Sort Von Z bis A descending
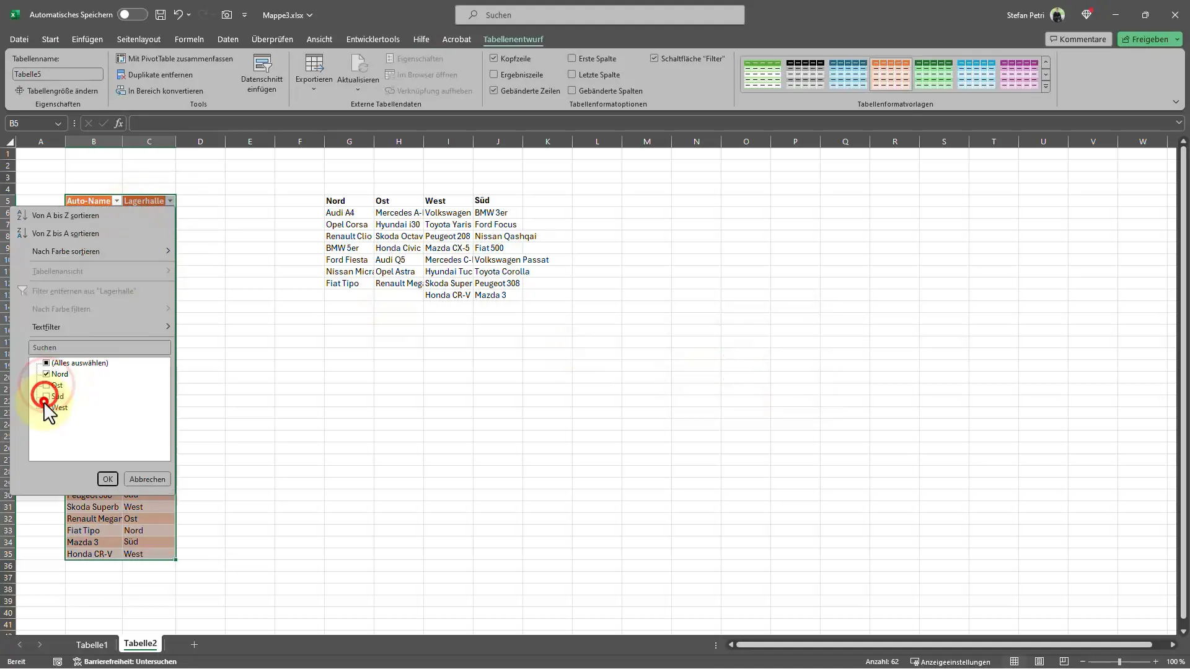This screenshot has height=669, width=1190. pos(65,234)
